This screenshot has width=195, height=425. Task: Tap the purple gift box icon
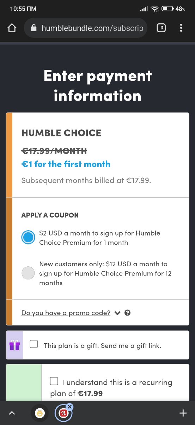point(14,345)
